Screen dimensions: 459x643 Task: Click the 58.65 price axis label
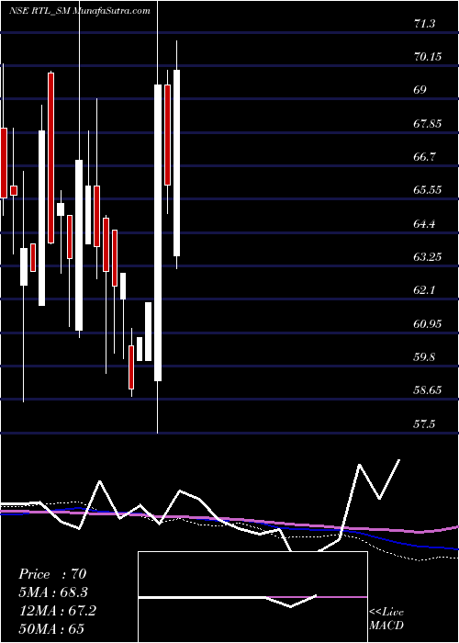428,390
